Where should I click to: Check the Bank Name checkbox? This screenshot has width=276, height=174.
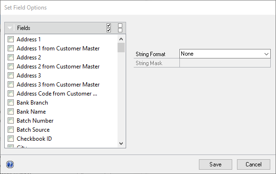tap(11, 112)
